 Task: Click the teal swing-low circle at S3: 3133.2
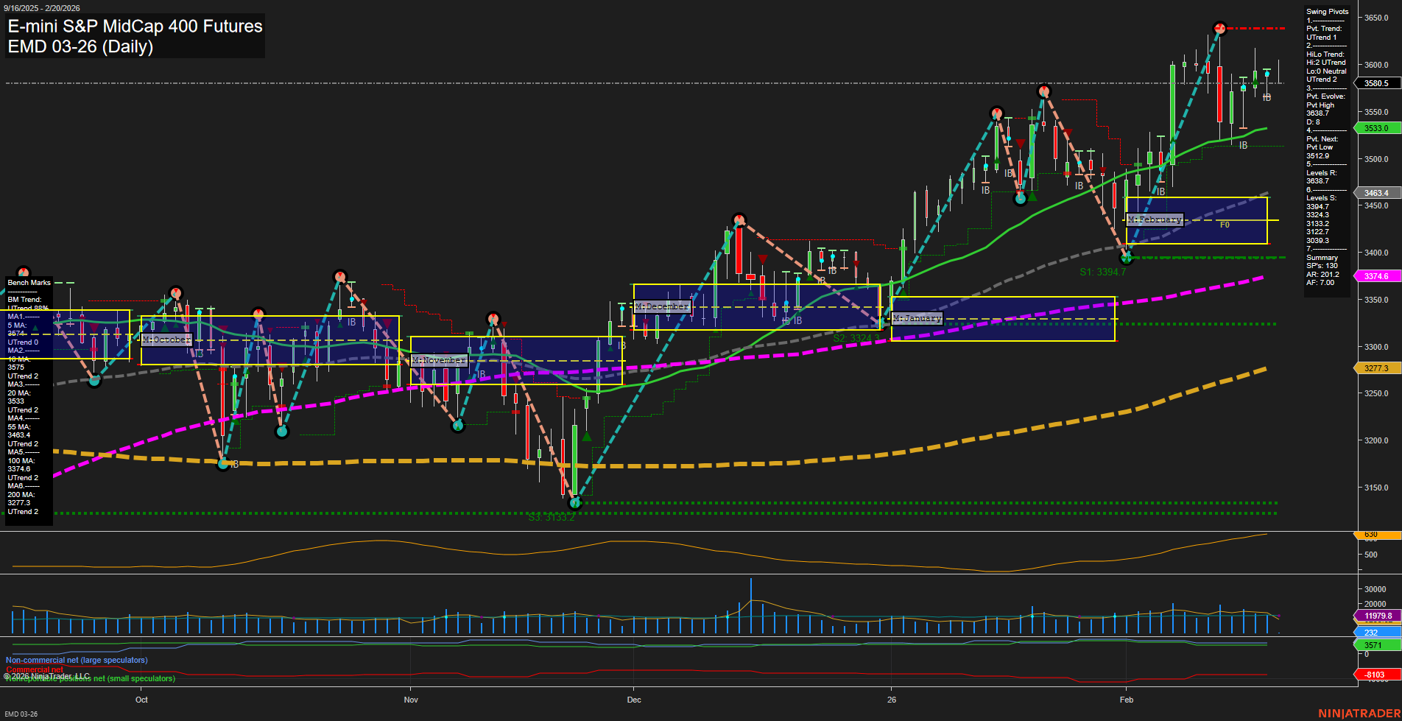coord(575,503)
